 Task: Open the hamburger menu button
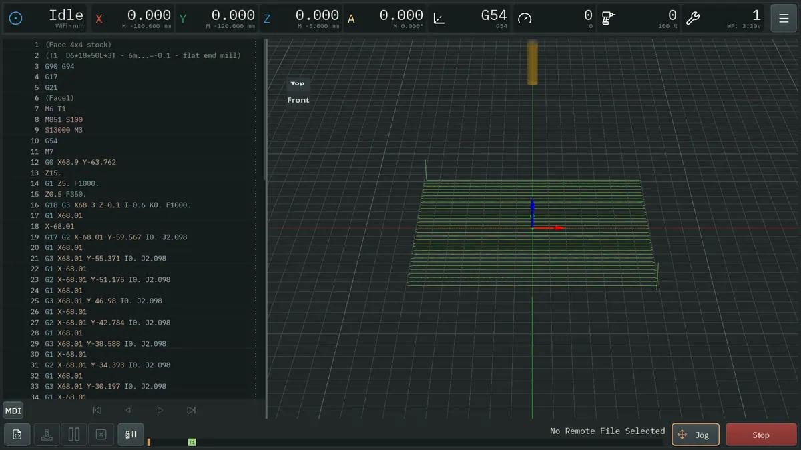[784, 18]
